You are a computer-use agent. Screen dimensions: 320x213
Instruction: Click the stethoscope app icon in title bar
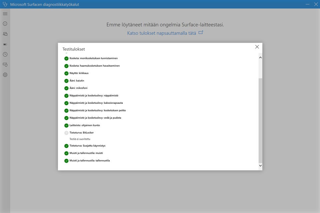[x=5, y=4]
